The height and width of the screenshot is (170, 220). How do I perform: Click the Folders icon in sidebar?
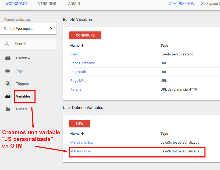[x=8, y=109]
